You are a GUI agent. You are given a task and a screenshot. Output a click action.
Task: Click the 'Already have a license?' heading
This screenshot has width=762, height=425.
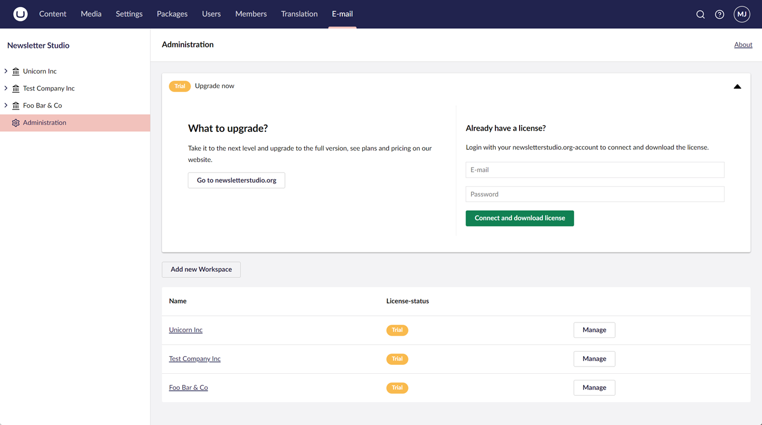(x=506, y=128)
